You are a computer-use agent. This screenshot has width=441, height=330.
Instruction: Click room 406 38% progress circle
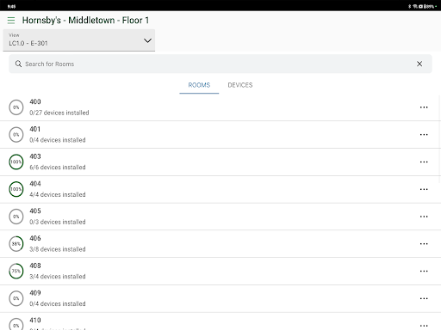[x=16, y=244]
